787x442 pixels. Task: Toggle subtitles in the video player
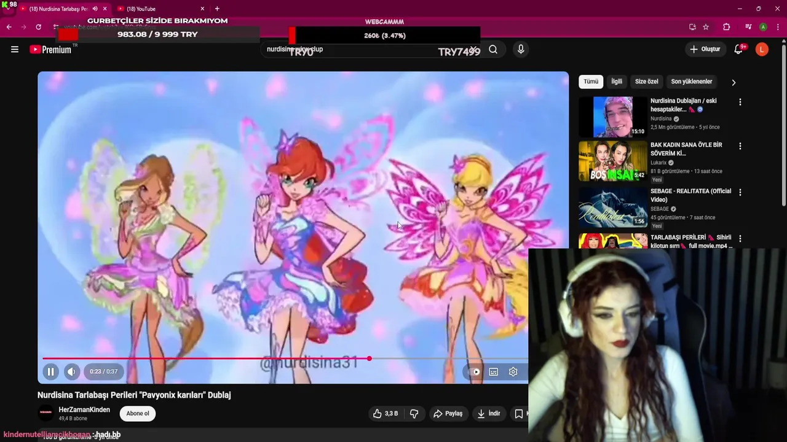coord(493,371)
